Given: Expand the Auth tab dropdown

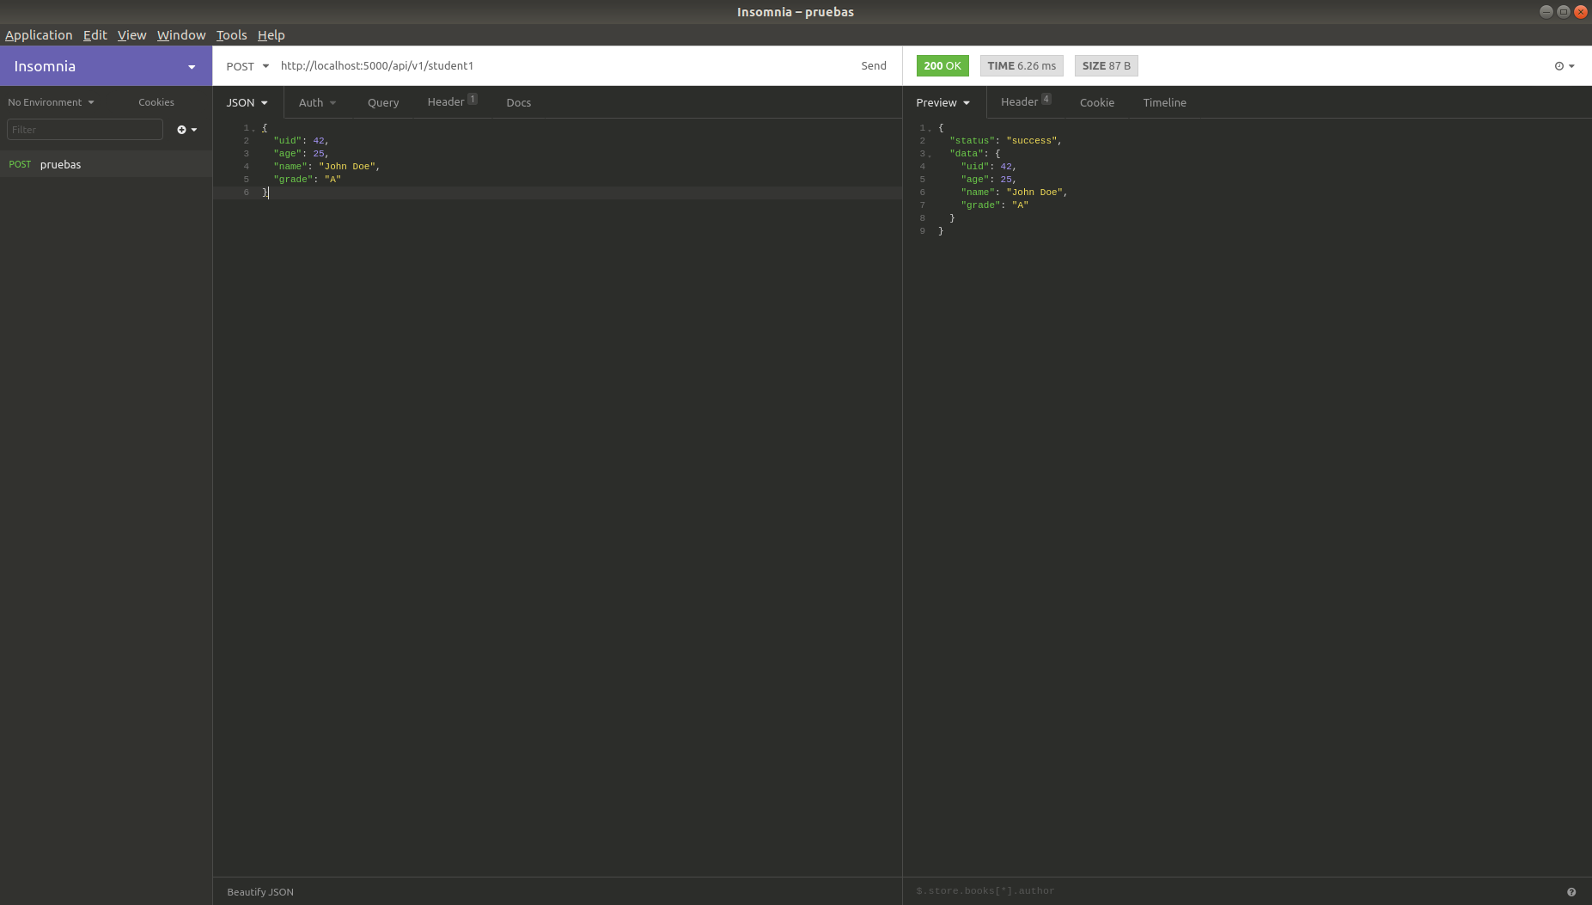Looking at the screenshot, I should [317, 102].
